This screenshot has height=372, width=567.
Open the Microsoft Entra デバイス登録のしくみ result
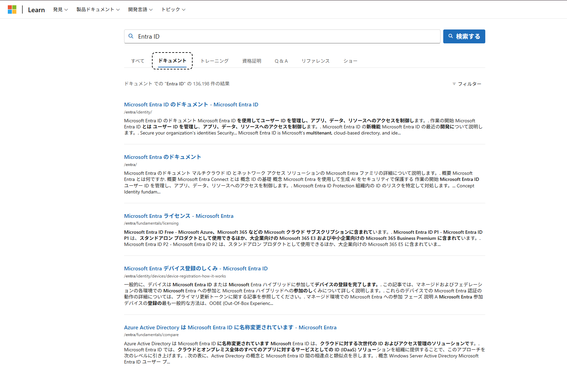click(x=196, y=268)
